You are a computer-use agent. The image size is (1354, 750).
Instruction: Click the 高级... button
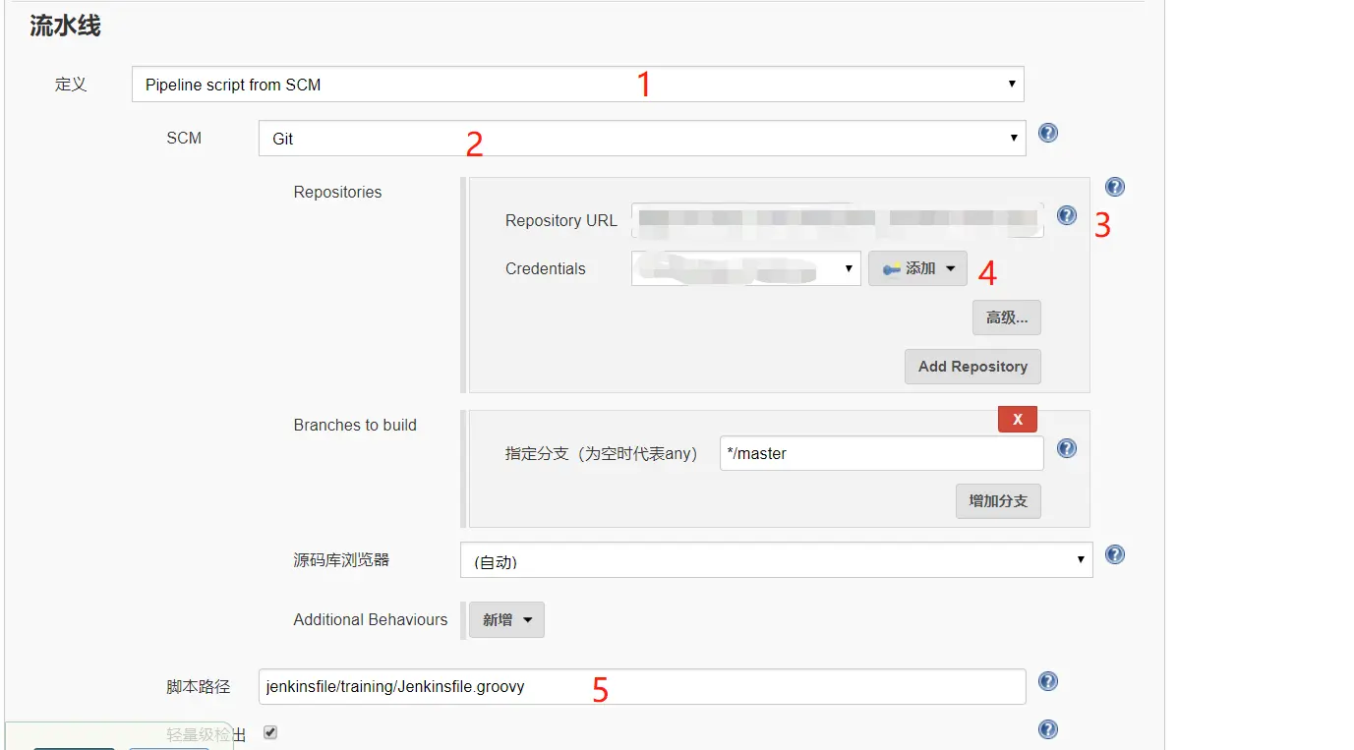click(1007, 317)
